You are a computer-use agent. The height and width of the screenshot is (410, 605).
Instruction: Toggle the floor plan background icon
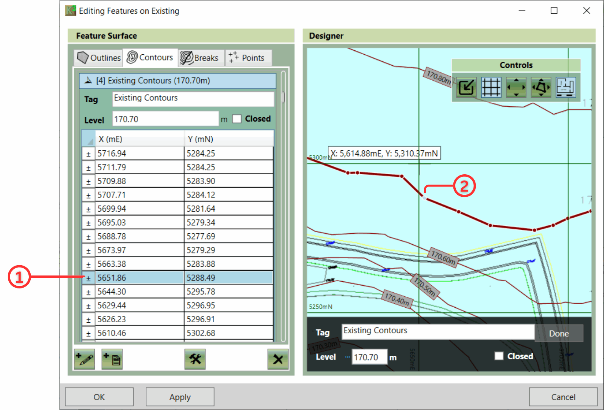tap(566, 87)
